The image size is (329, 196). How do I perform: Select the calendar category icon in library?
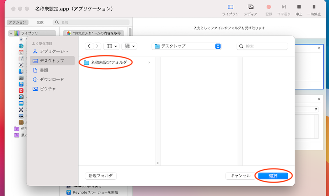point(21,52)
